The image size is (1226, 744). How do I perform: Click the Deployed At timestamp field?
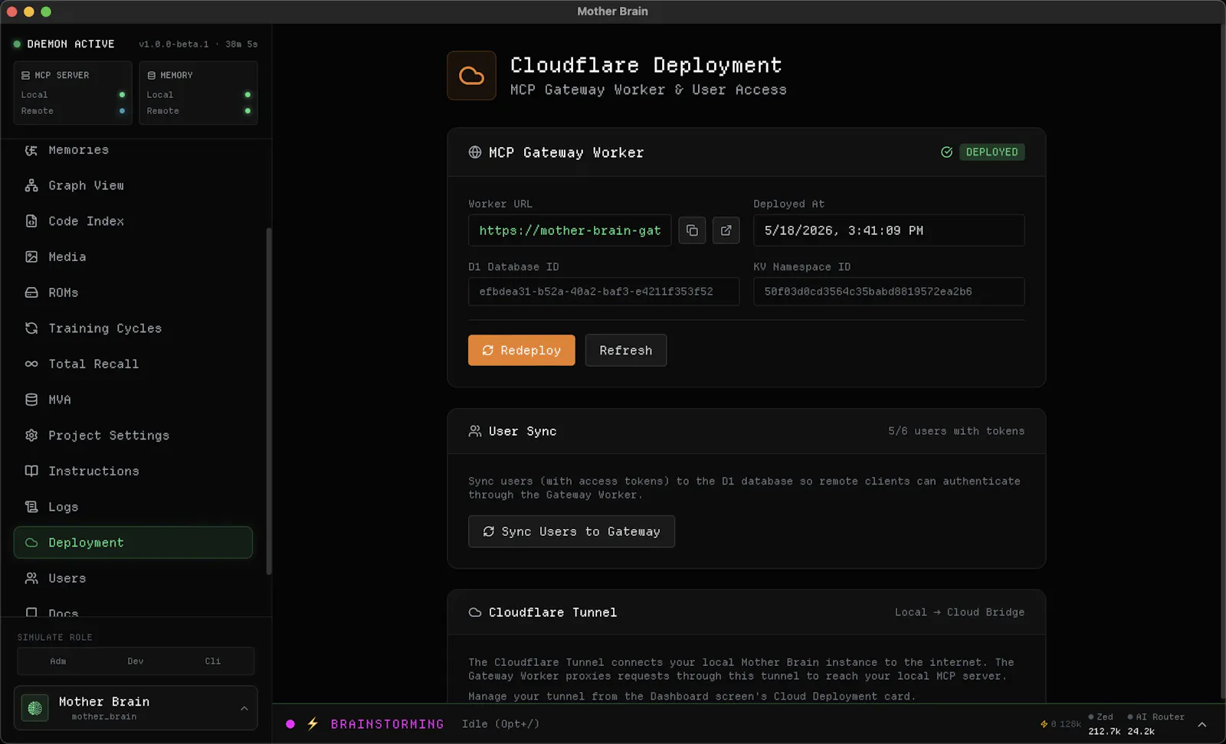pos(889,230)
